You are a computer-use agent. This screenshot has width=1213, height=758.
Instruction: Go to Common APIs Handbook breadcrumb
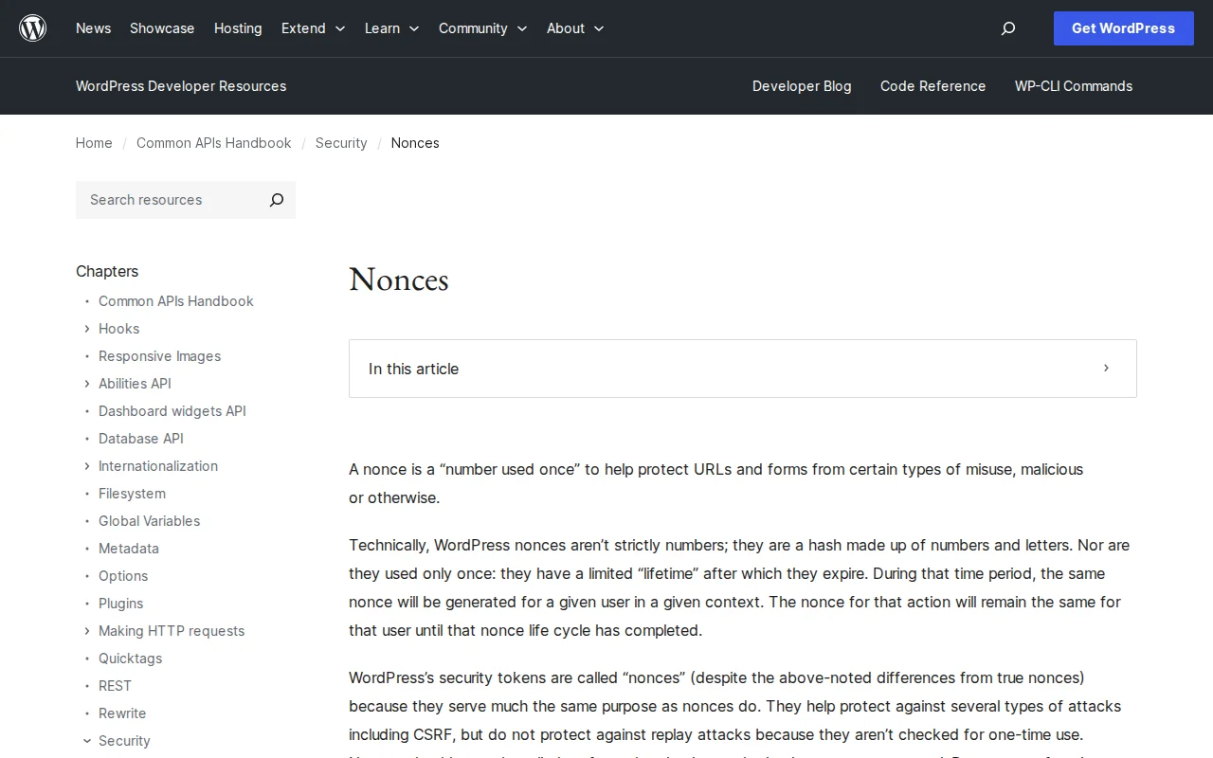click(213, 143)
